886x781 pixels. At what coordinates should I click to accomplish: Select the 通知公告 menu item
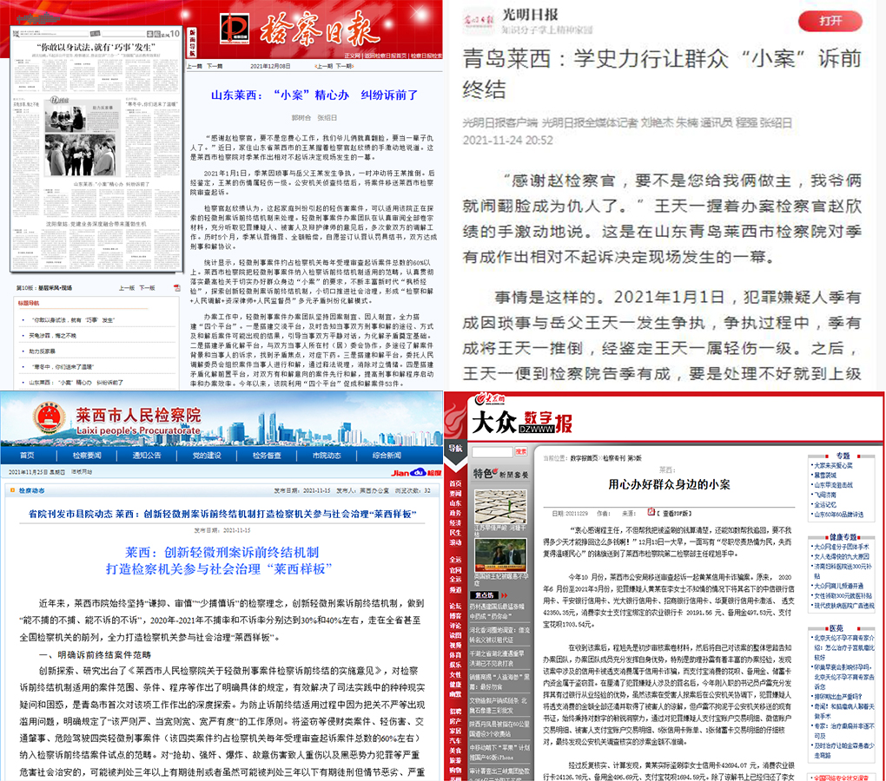click(146, 456)
